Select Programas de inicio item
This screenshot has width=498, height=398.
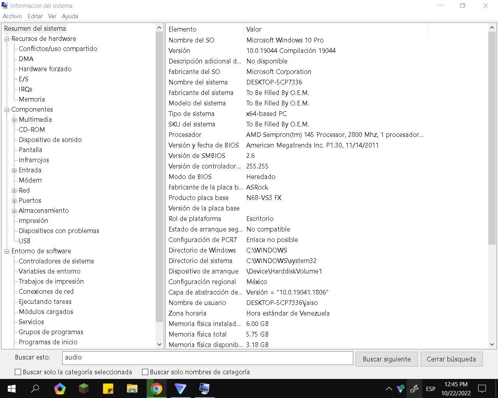48,342
